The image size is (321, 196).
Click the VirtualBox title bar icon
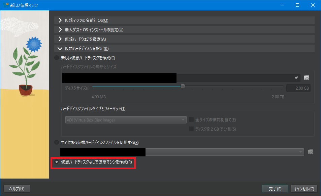pos(6,5)
